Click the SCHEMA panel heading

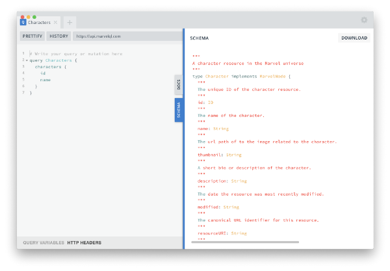coord(200,38)
